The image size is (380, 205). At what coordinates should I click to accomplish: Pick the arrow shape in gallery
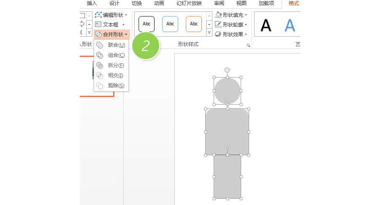click(82, 24)
